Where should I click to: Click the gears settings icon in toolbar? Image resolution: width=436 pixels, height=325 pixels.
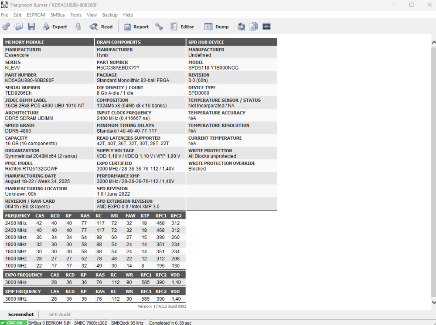(6, 27)
